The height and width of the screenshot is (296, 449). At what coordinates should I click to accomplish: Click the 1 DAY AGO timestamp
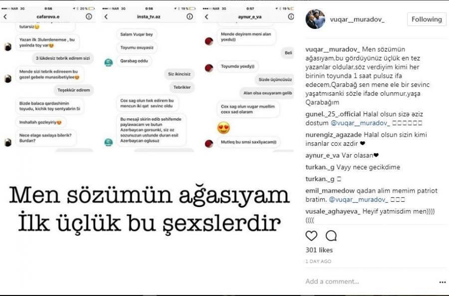[x=318, y=262]
